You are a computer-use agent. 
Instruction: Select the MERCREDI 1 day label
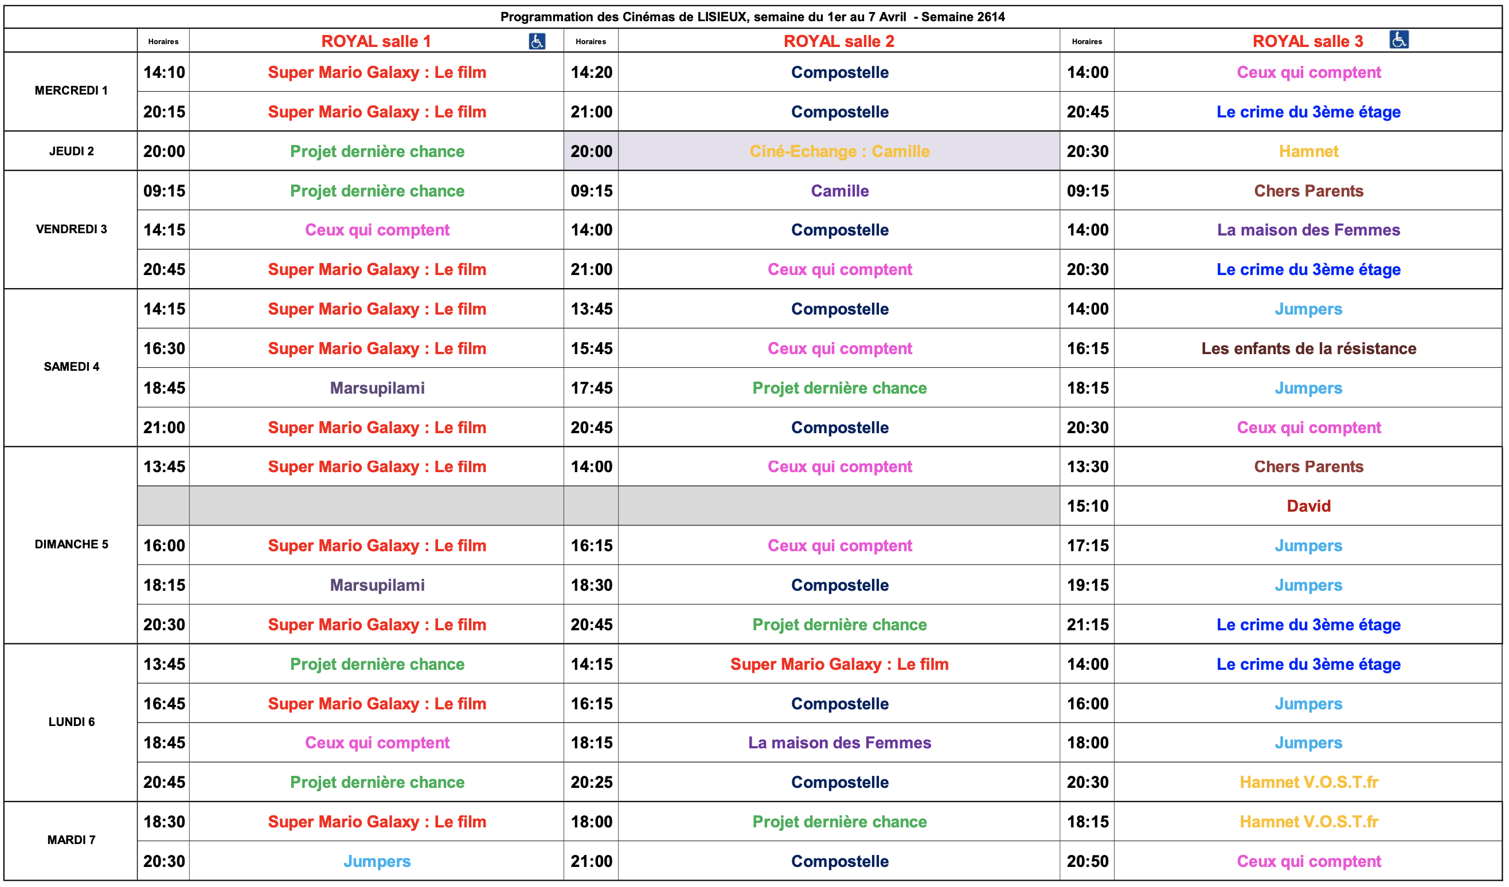pyautogui.click(x=71, y=91)
